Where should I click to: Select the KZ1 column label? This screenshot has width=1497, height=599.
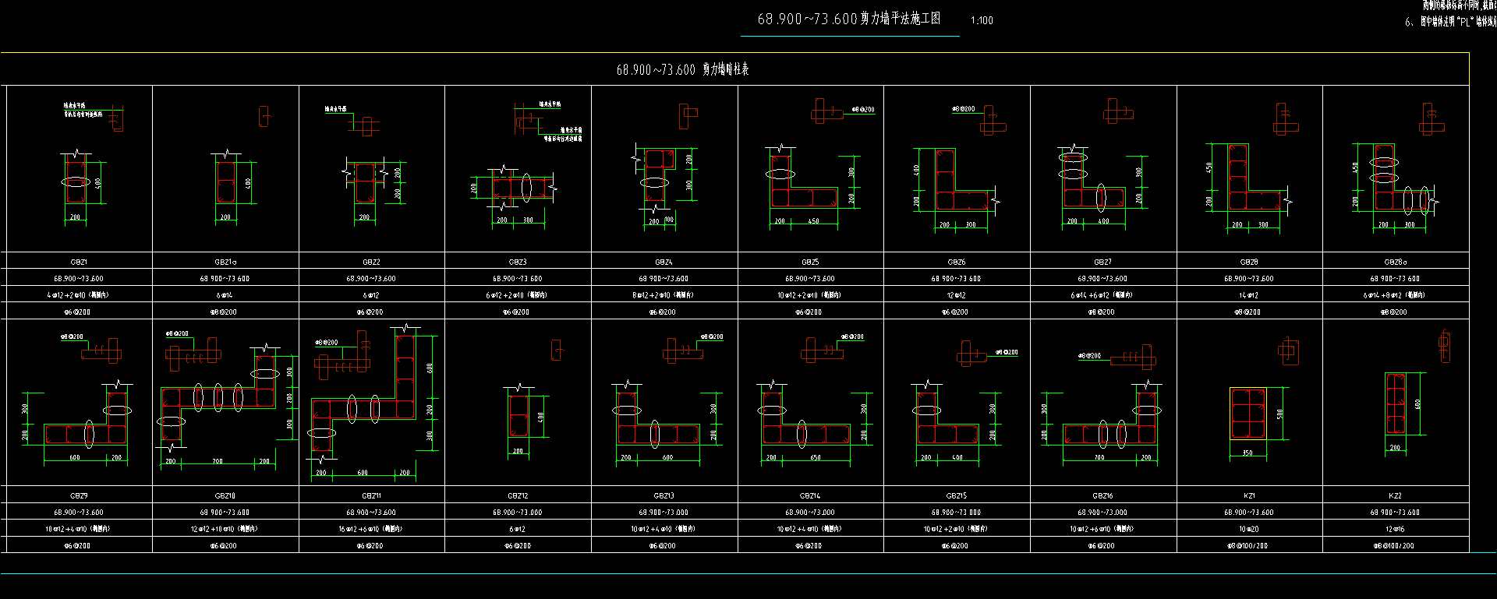[x=1249, y=495]
